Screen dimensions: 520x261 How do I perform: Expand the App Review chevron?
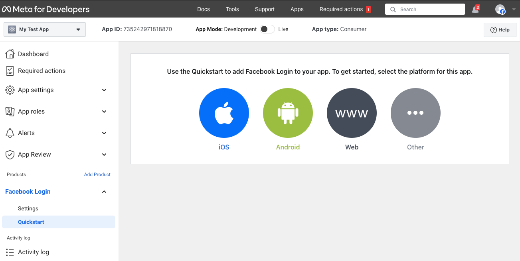tap(104, 155)
